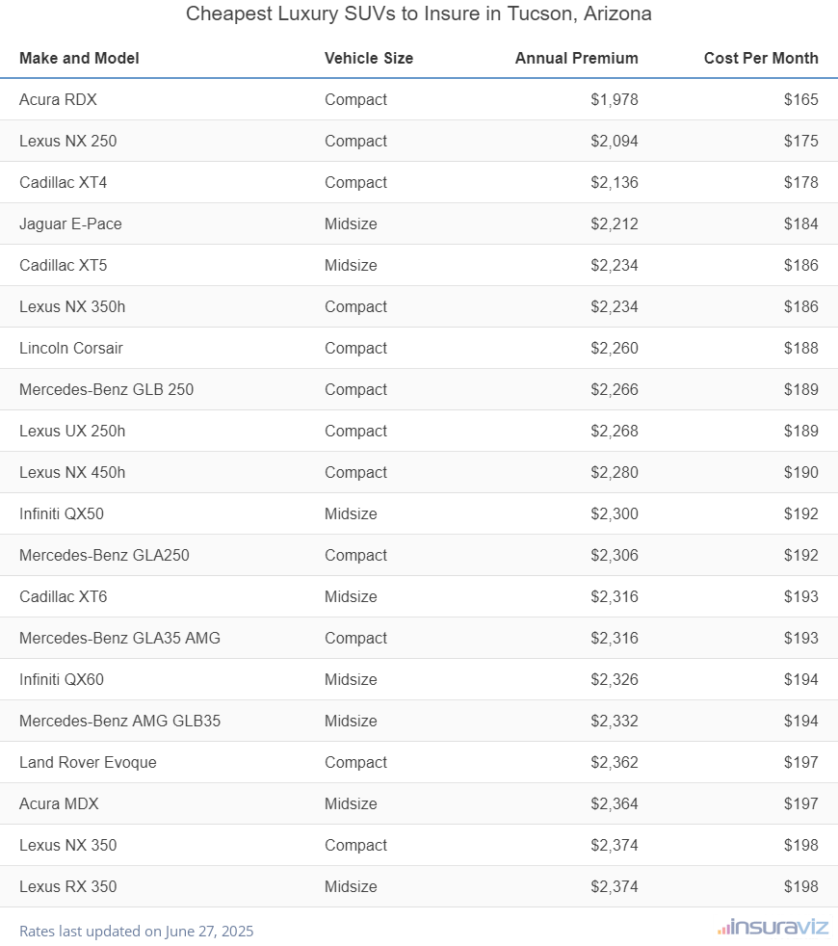Click the table title about Tucson, Arizona
838x946 pixels.
click(x=418, y=14)
